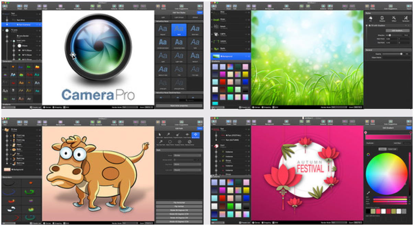Select the Text tool in the CameraPro window

5,7
